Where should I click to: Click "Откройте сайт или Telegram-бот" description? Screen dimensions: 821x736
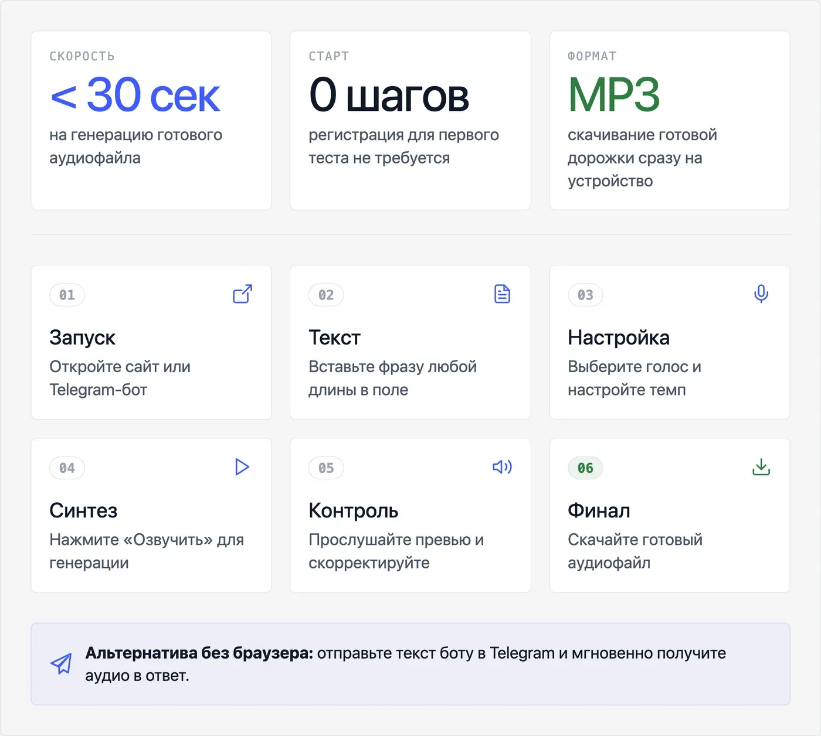120,378
